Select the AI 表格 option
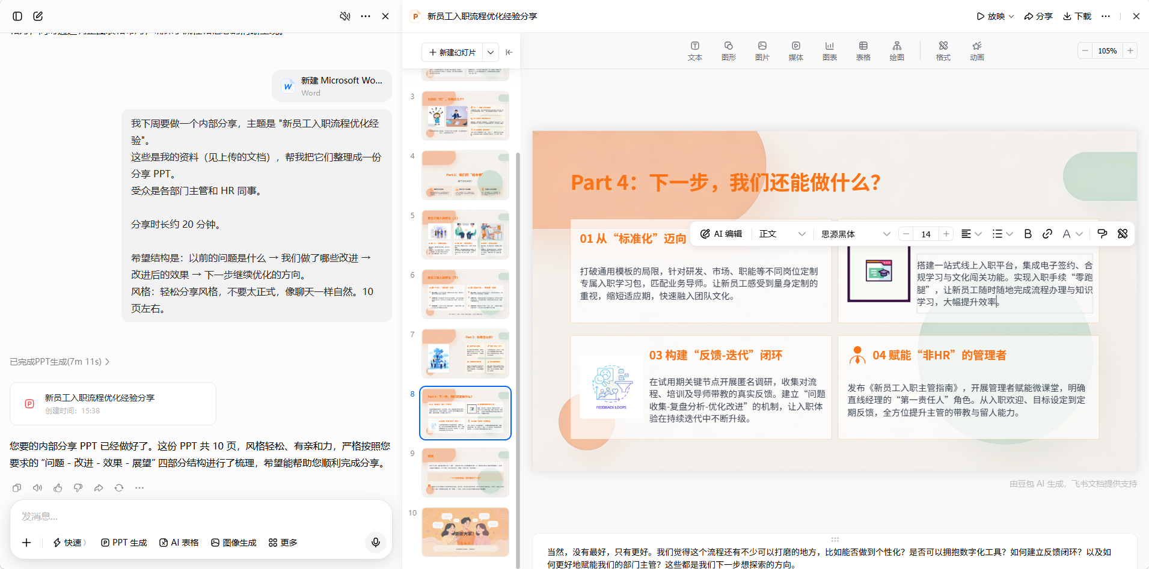The width and height of the screenshot is (1149, 569). pyautogui.click(x=179, y=543)
